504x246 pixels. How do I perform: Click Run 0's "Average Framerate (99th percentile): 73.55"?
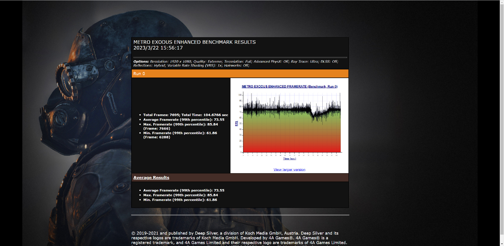click(184, 120)
